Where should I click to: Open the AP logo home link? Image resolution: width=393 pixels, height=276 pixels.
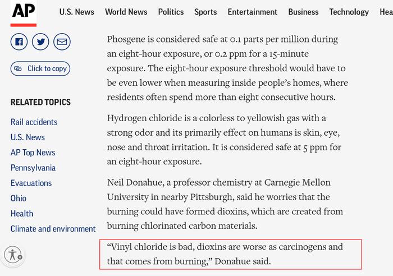pos(24,13)
